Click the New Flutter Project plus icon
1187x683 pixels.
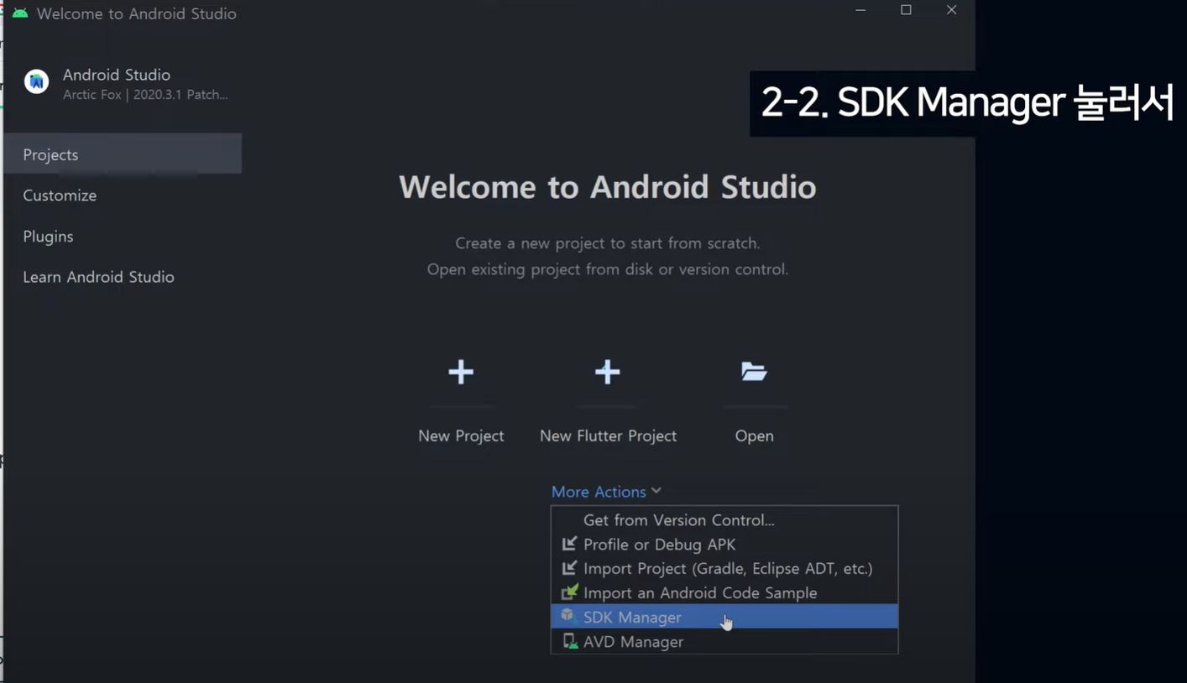[x=607, y=372]
